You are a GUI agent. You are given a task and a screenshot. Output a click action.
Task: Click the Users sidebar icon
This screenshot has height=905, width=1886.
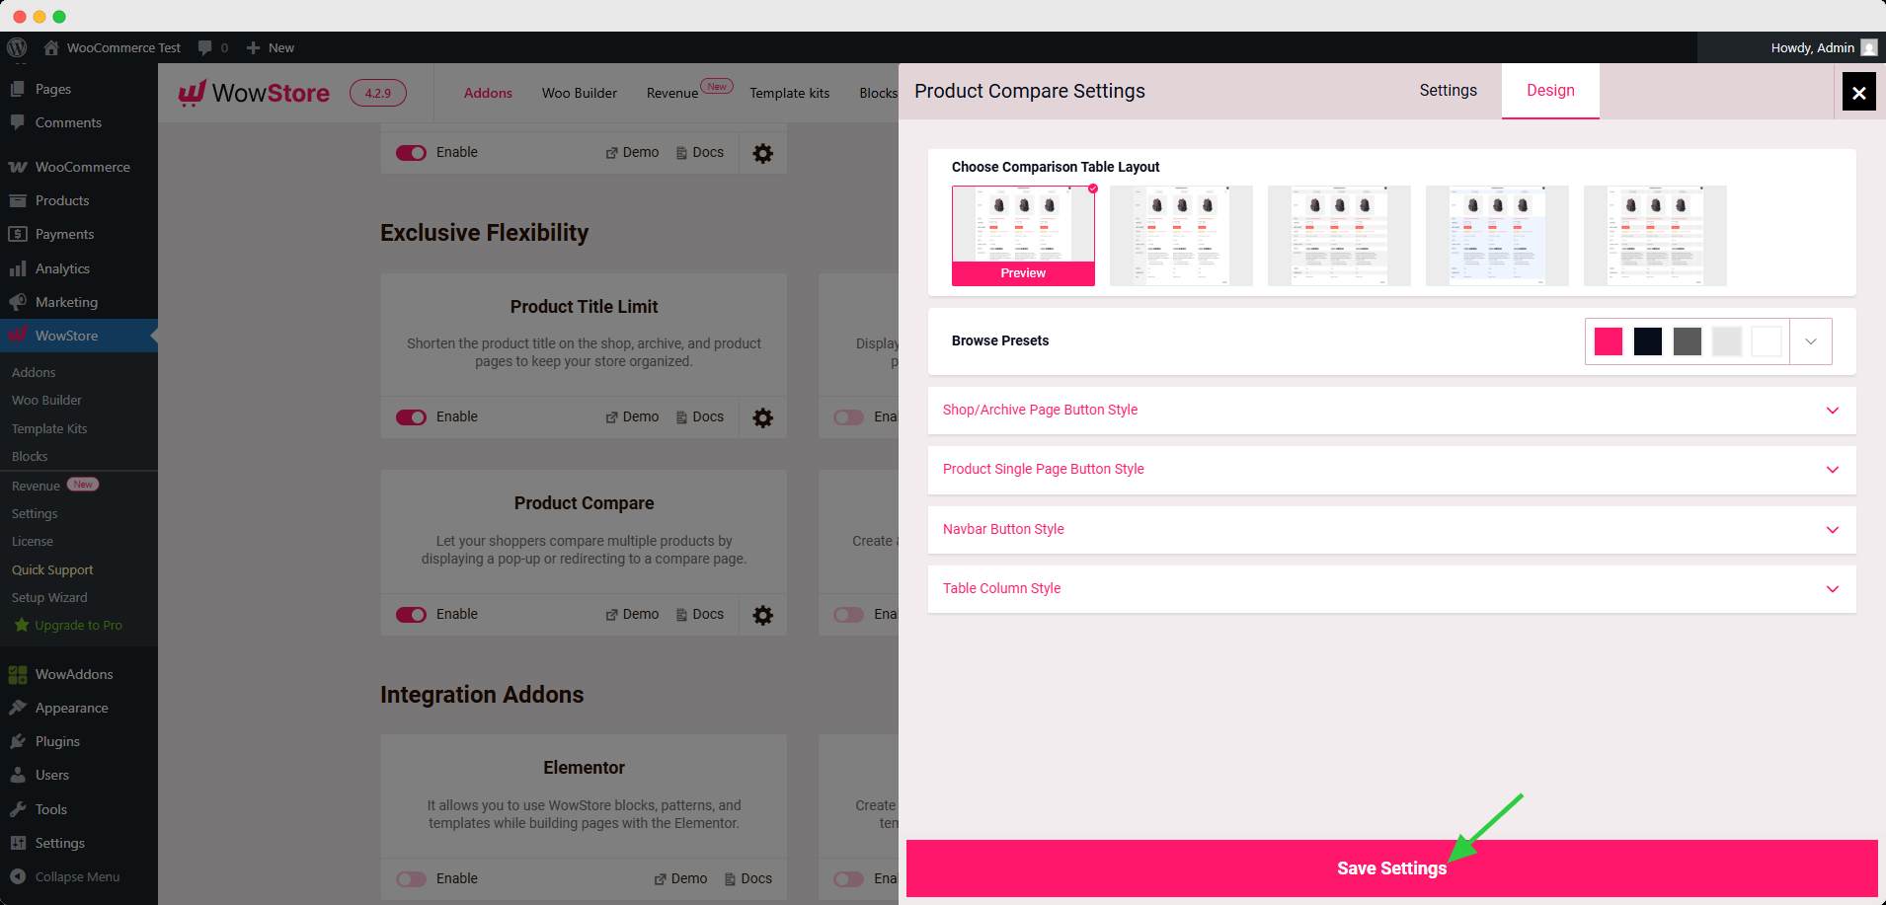point(17,775)
